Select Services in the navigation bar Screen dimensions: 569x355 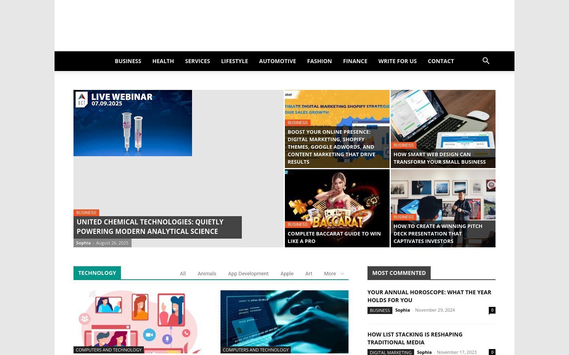pyautogui.click(x=198, y=61)
